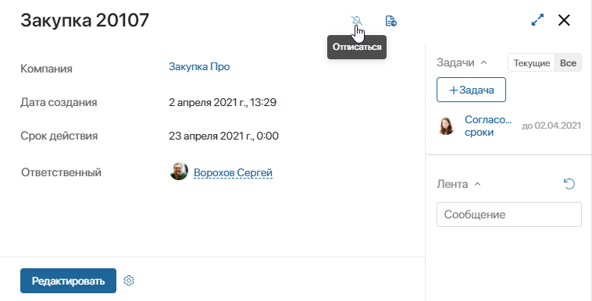Click Ворохов Сергей's profile photo
This screenshot has height=301, width=592.
(179, 172)
